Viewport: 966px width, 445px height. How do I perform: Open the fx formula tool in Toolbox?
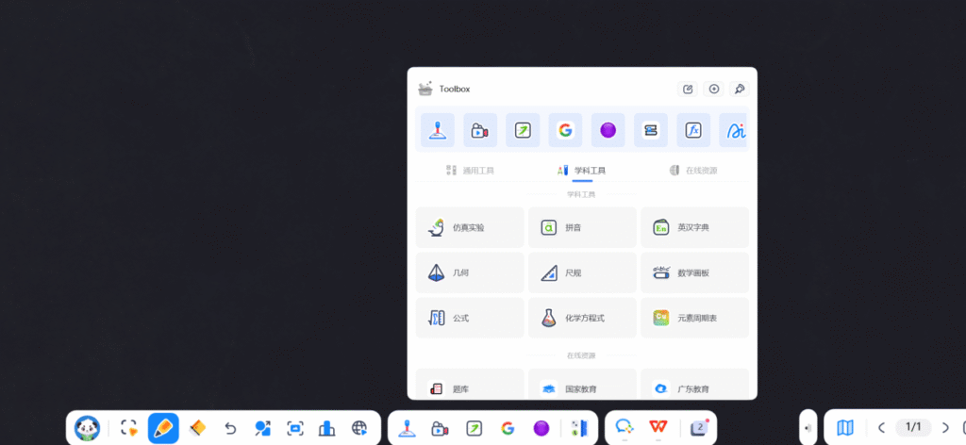[x=693, y=130]
